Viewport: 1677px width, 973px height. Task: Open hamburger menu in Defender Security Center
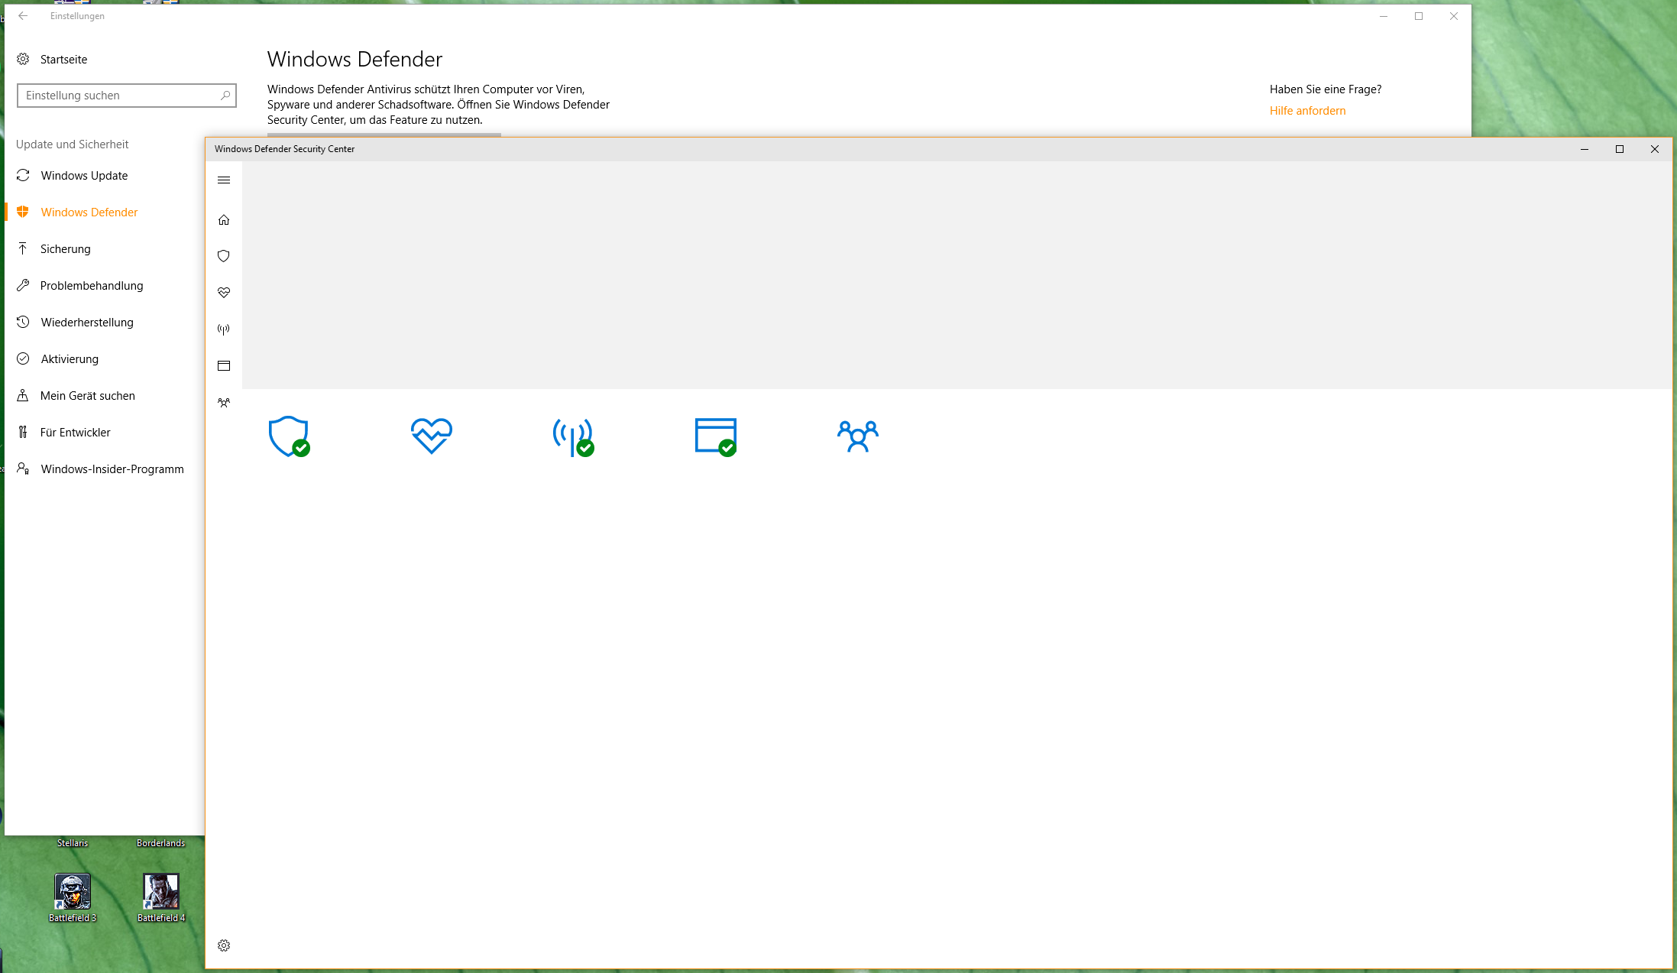coord(224,180)
